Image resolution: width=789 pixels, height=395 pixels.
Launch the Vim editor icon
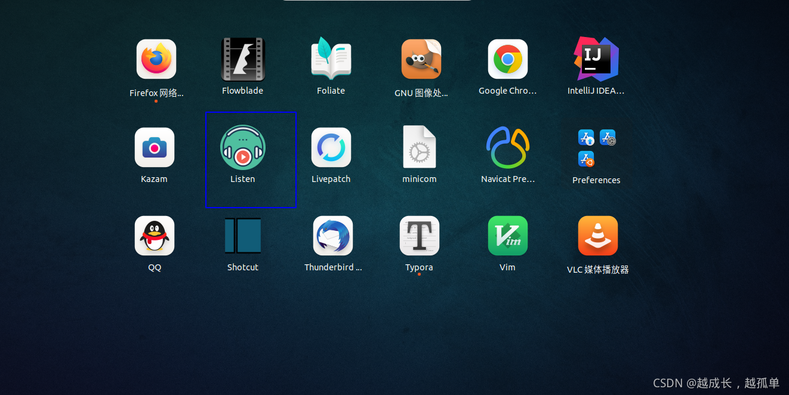508,236
